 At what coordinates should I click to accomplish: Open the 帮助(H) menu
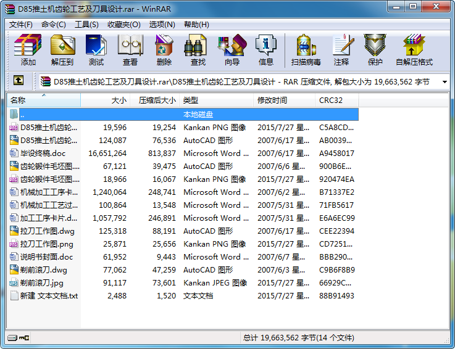[x=196, y=24]
